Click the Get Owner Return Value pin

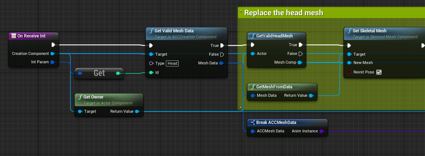[x=137, y=111]
